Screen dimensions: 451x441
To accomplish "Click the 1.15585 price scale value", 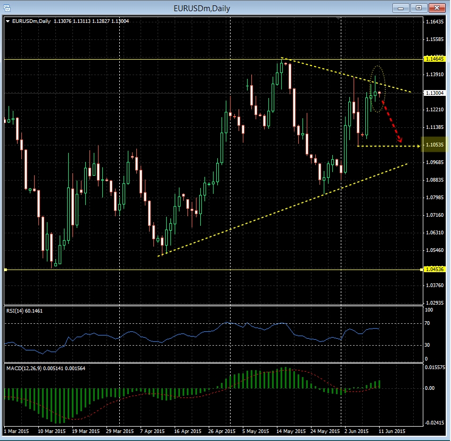I will pyautogui.click(x=435, y=39).
